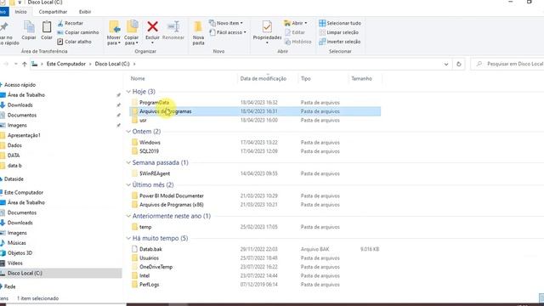Open the address bar history dropdown

[446, 65]
